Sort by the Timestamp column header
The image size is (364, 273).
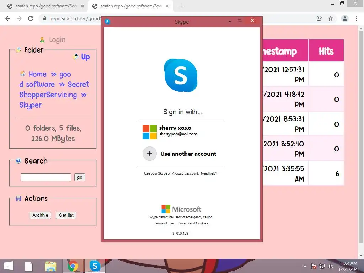(285, 50)
